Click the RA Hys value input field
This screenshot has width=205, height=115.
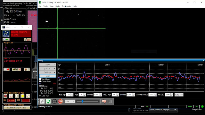click(81, 95)
